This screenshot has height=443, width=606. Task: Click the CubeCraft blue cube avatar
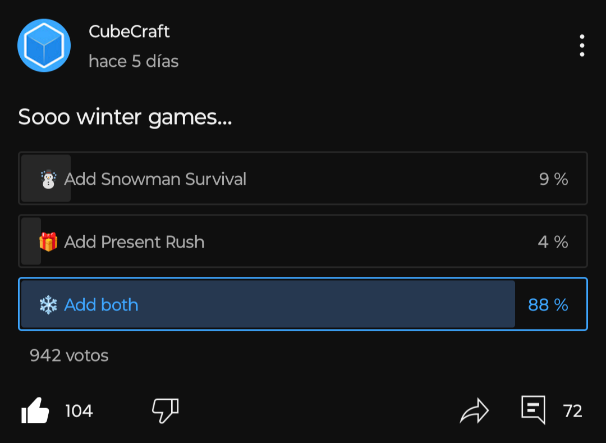44,45
